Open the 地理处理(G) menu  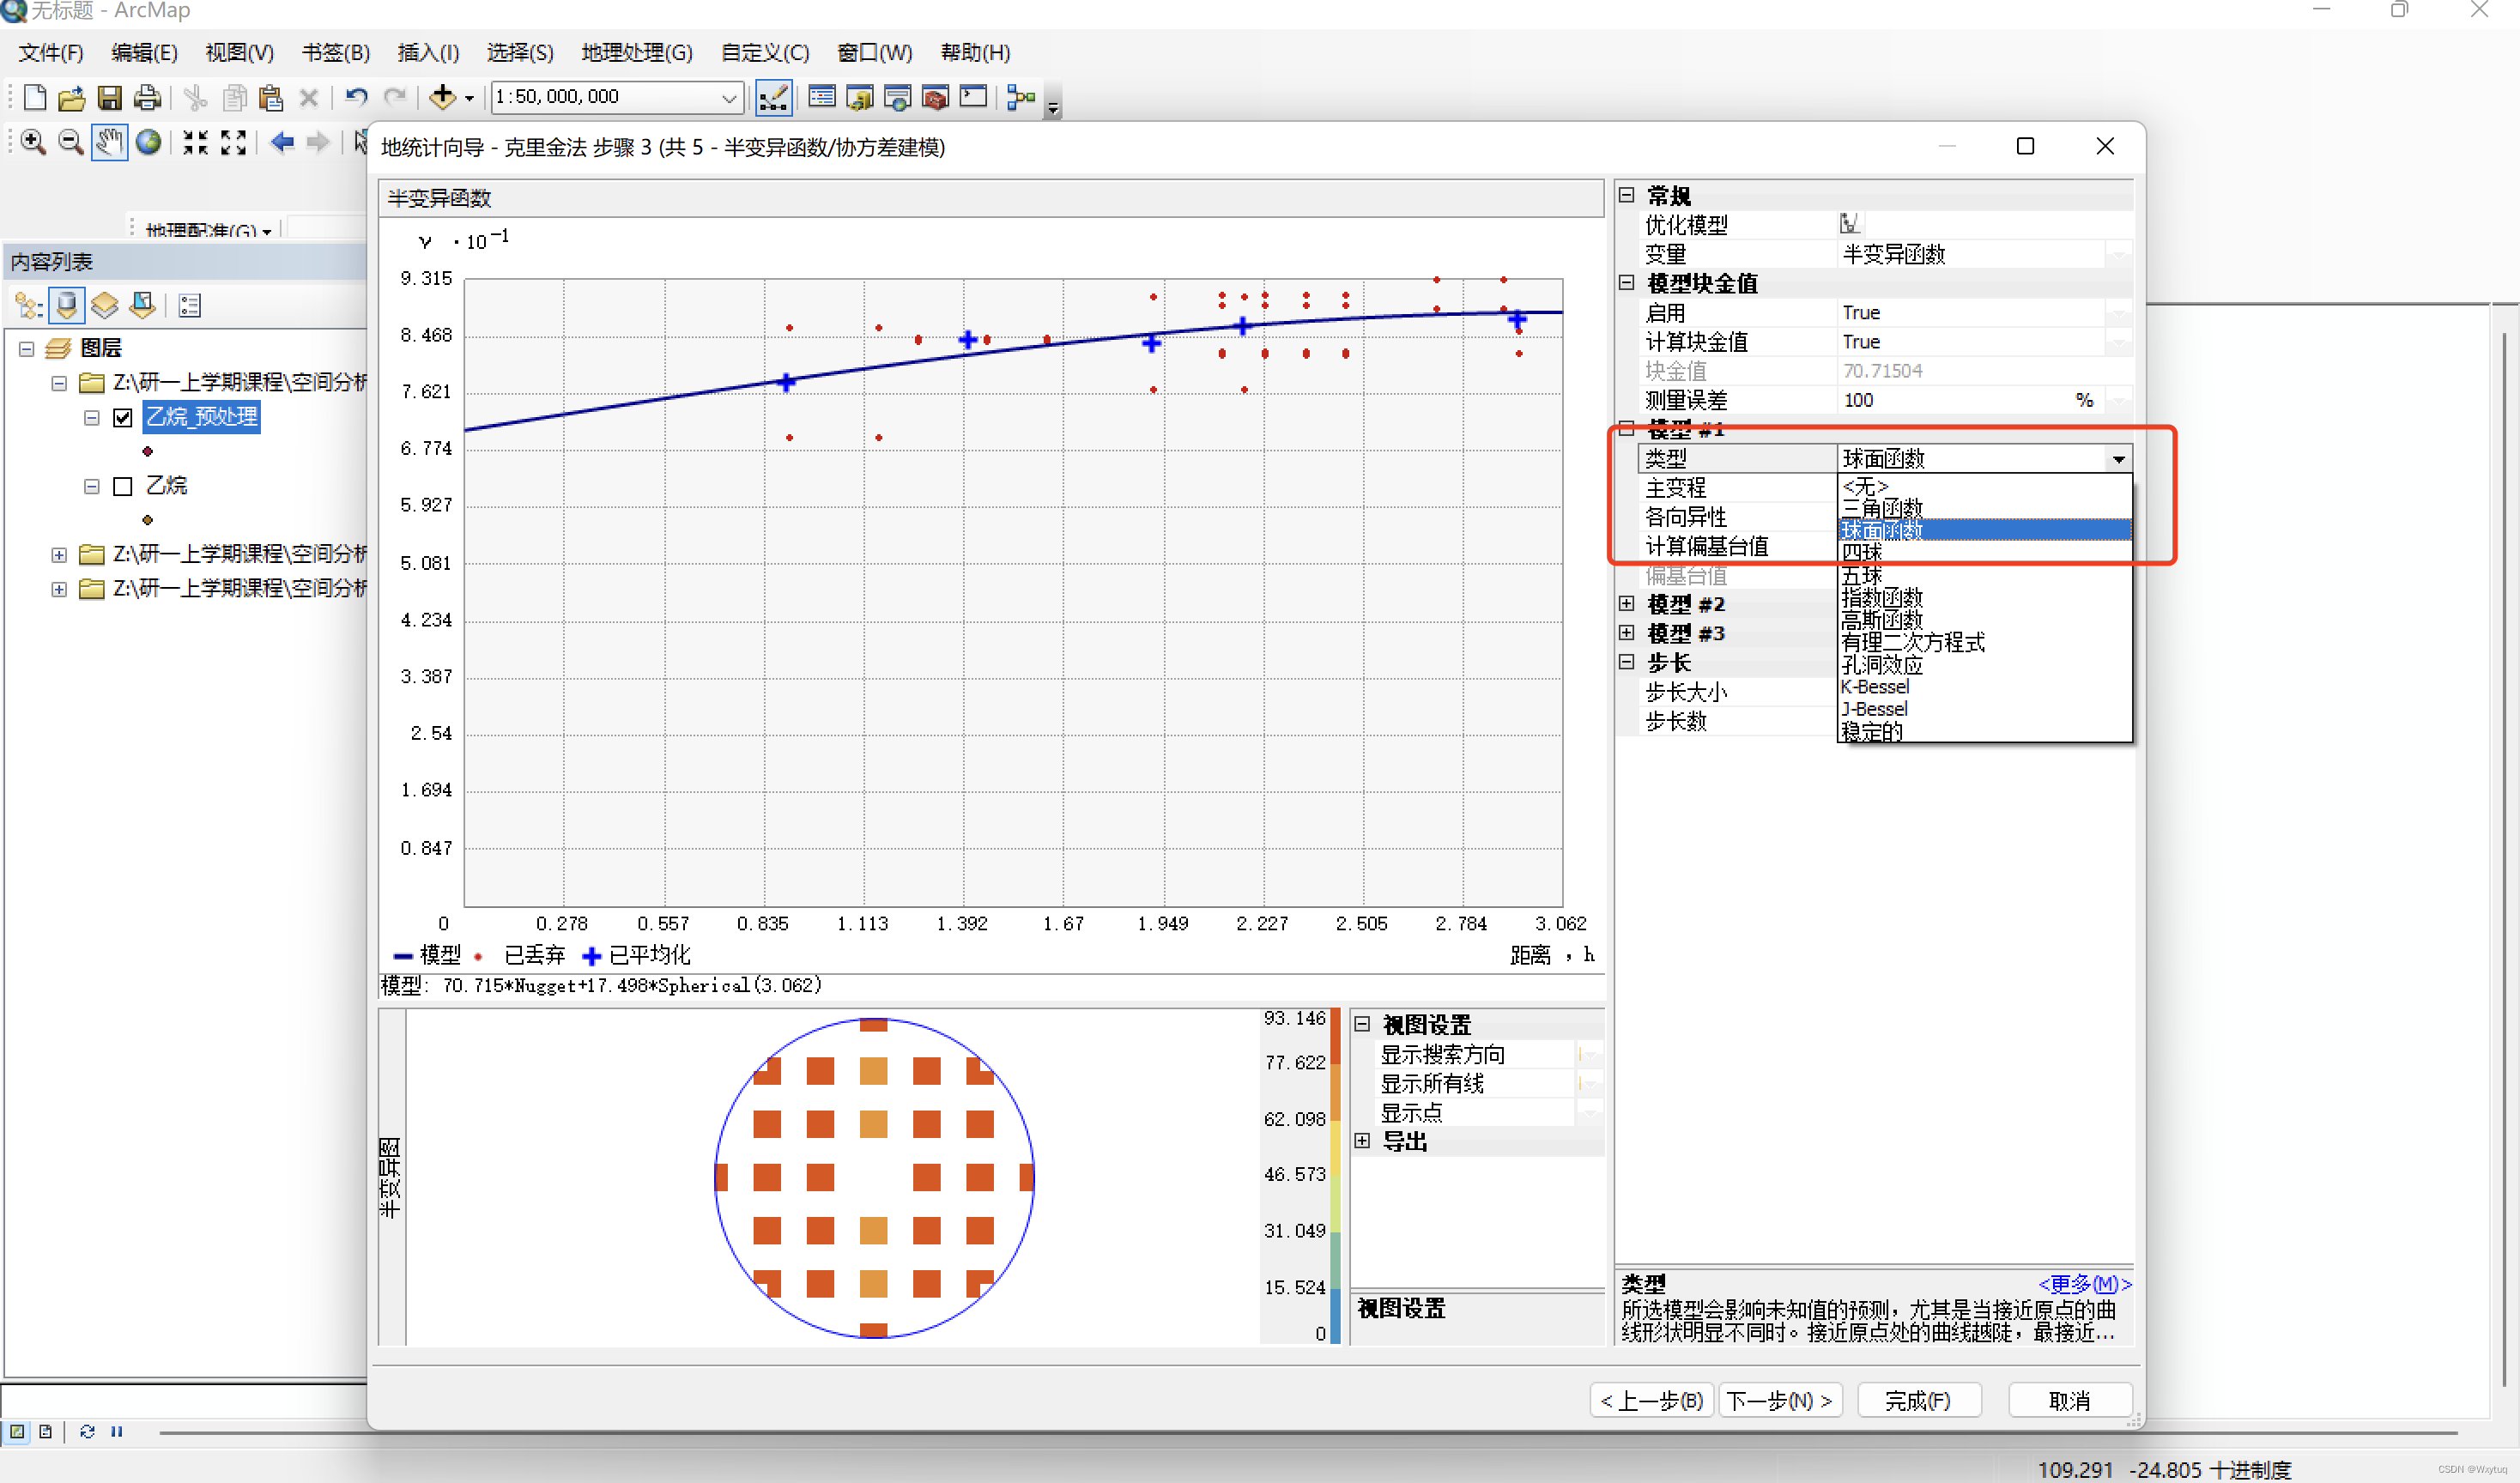[637, 52]
